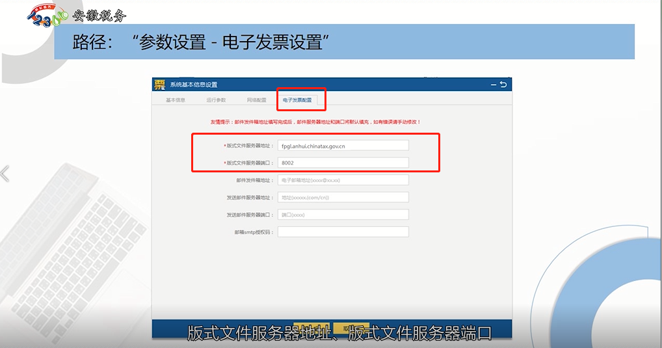Click the 邮件发件箱地址 label

255,180
